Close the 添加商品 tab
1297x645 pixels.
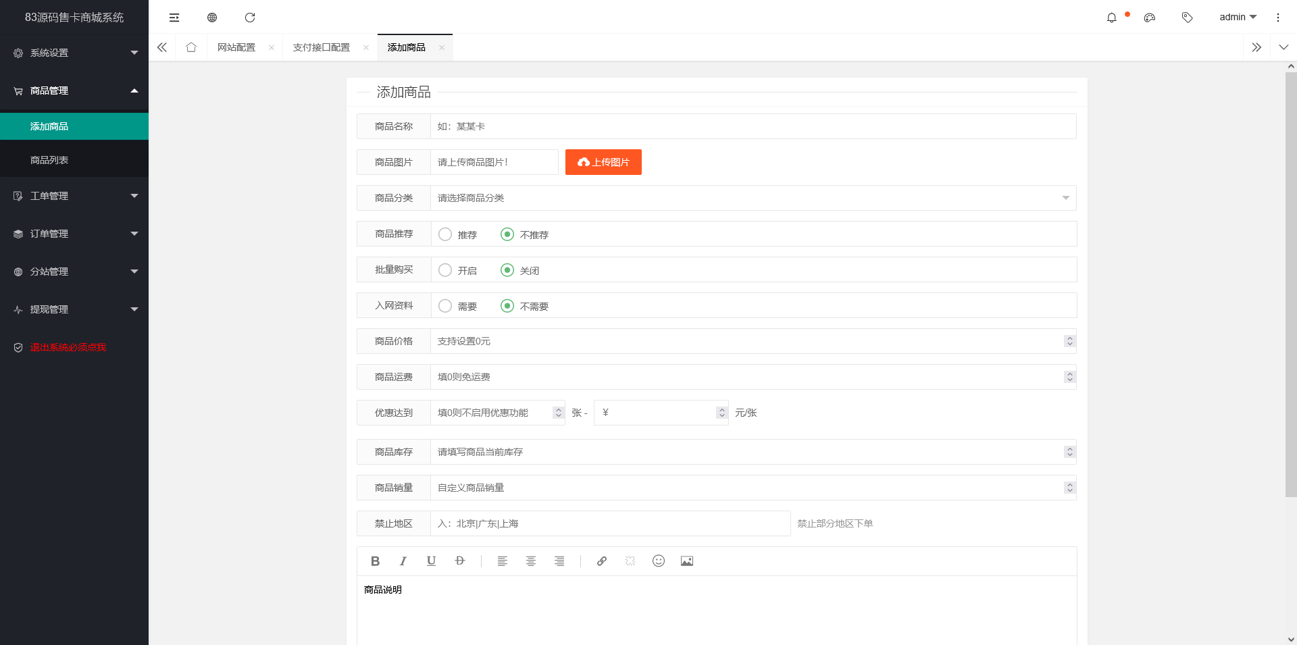pyautogui.click(x=442, y=47)
